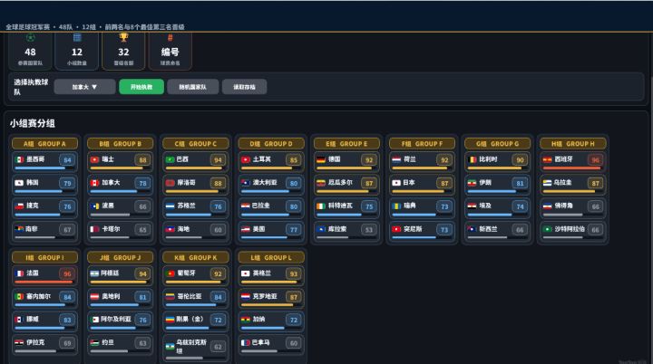
Task: Open the 加拿大 team selection dropdown
Action: (85, 87)
